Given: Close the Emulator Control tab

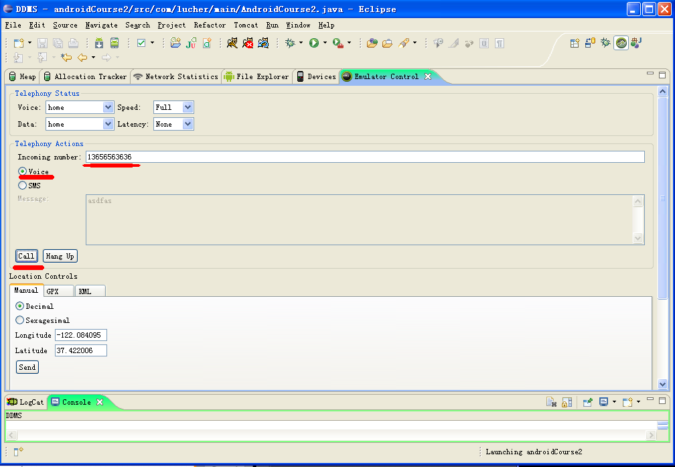Looking at the screenshot, I should pyautogui.click(x=428, y=76).
